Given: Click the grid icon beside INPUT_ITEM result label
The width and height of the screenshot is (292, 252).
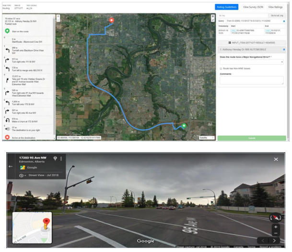Looking at the screenshot, I should (230, 43).
